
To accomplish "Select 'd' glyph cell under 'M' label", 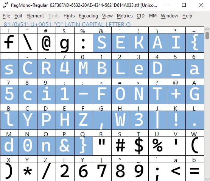I will tap(9, 146).
